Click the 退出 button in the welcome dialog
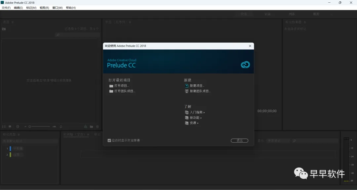This screenshot has height=190, width=357. (x=239, y=140)
